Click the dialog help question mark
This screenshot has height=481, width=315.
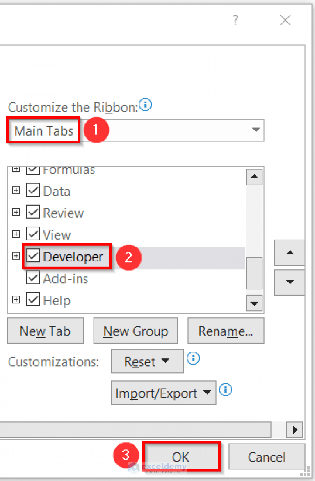click(235, 20)
